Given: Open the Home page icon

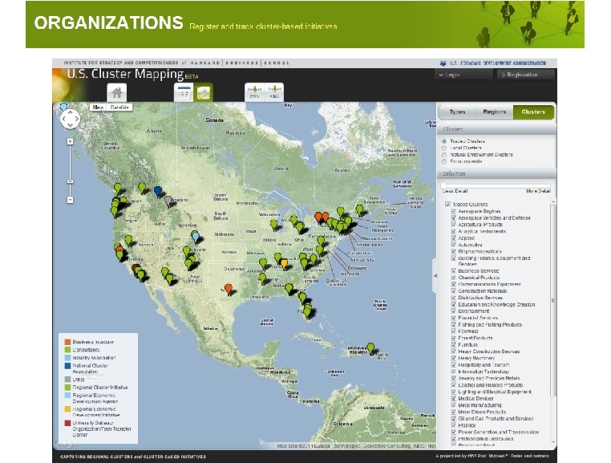Looking at the screenshot, I should [x=117, y=93].
